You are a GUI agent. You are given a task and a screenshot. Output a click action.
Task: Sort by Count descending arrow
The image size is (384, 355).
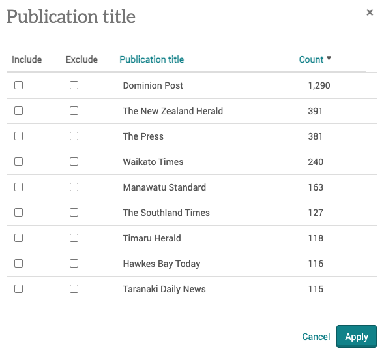pyautogui.click(x=329, y=58)
